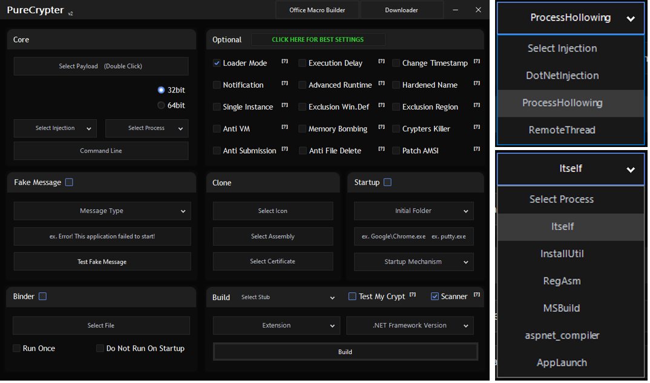Enable the Anti VM checkbox
Viewport: 650px width, 383px height.
click(217, 129)
